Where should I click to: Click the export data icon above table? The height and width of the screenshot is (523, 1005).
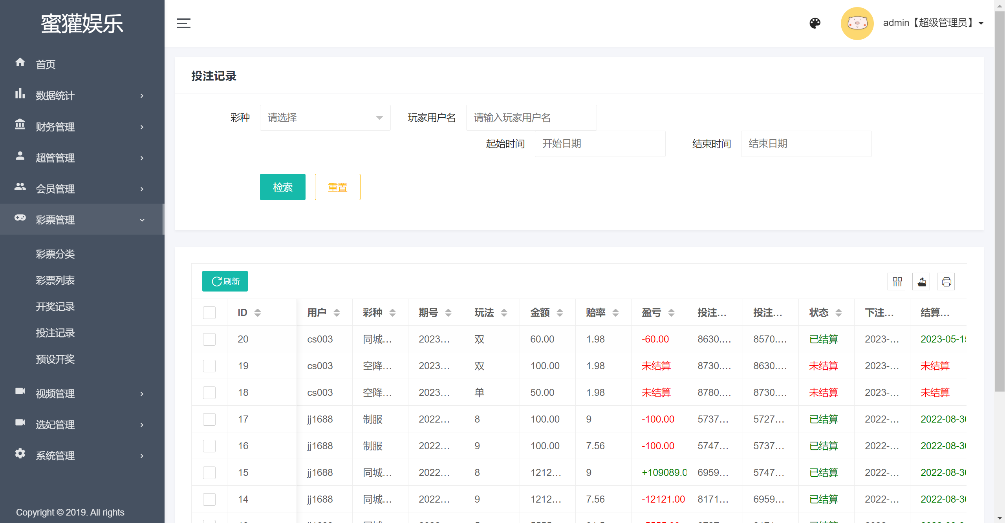[x=921, y=281]
